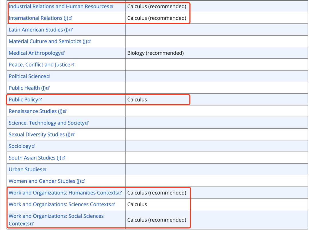Click external-link icon after Social Sciences Contexts
Image resolution: width=309 pixels, height=230 pixels.
tap(32, 224)
